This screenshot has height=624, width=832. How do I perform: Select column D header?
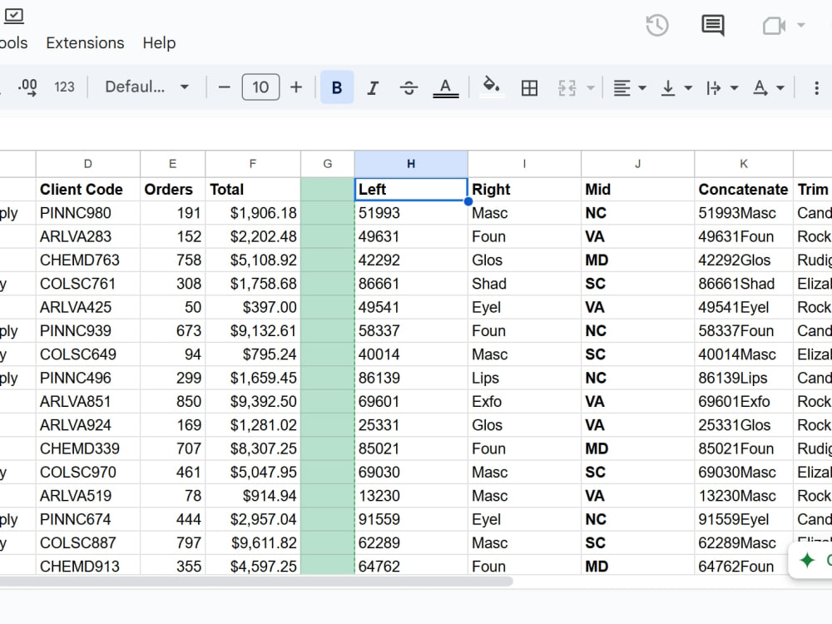[88, 164]
